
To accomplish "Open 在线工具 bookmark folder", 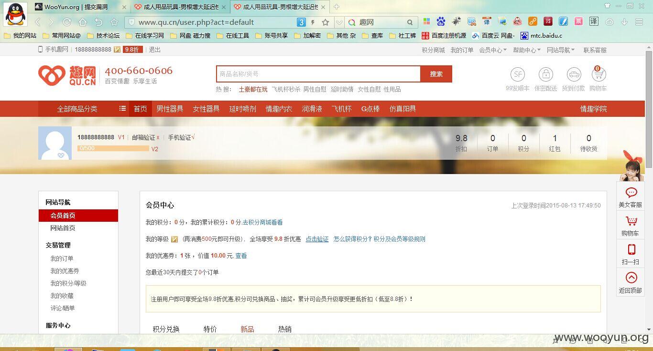I will click(x=233, y=36).
